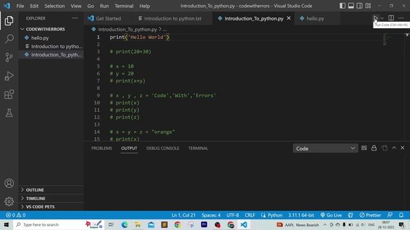Run code with the play button
410x230 pixels.
(x=375, y=18)
